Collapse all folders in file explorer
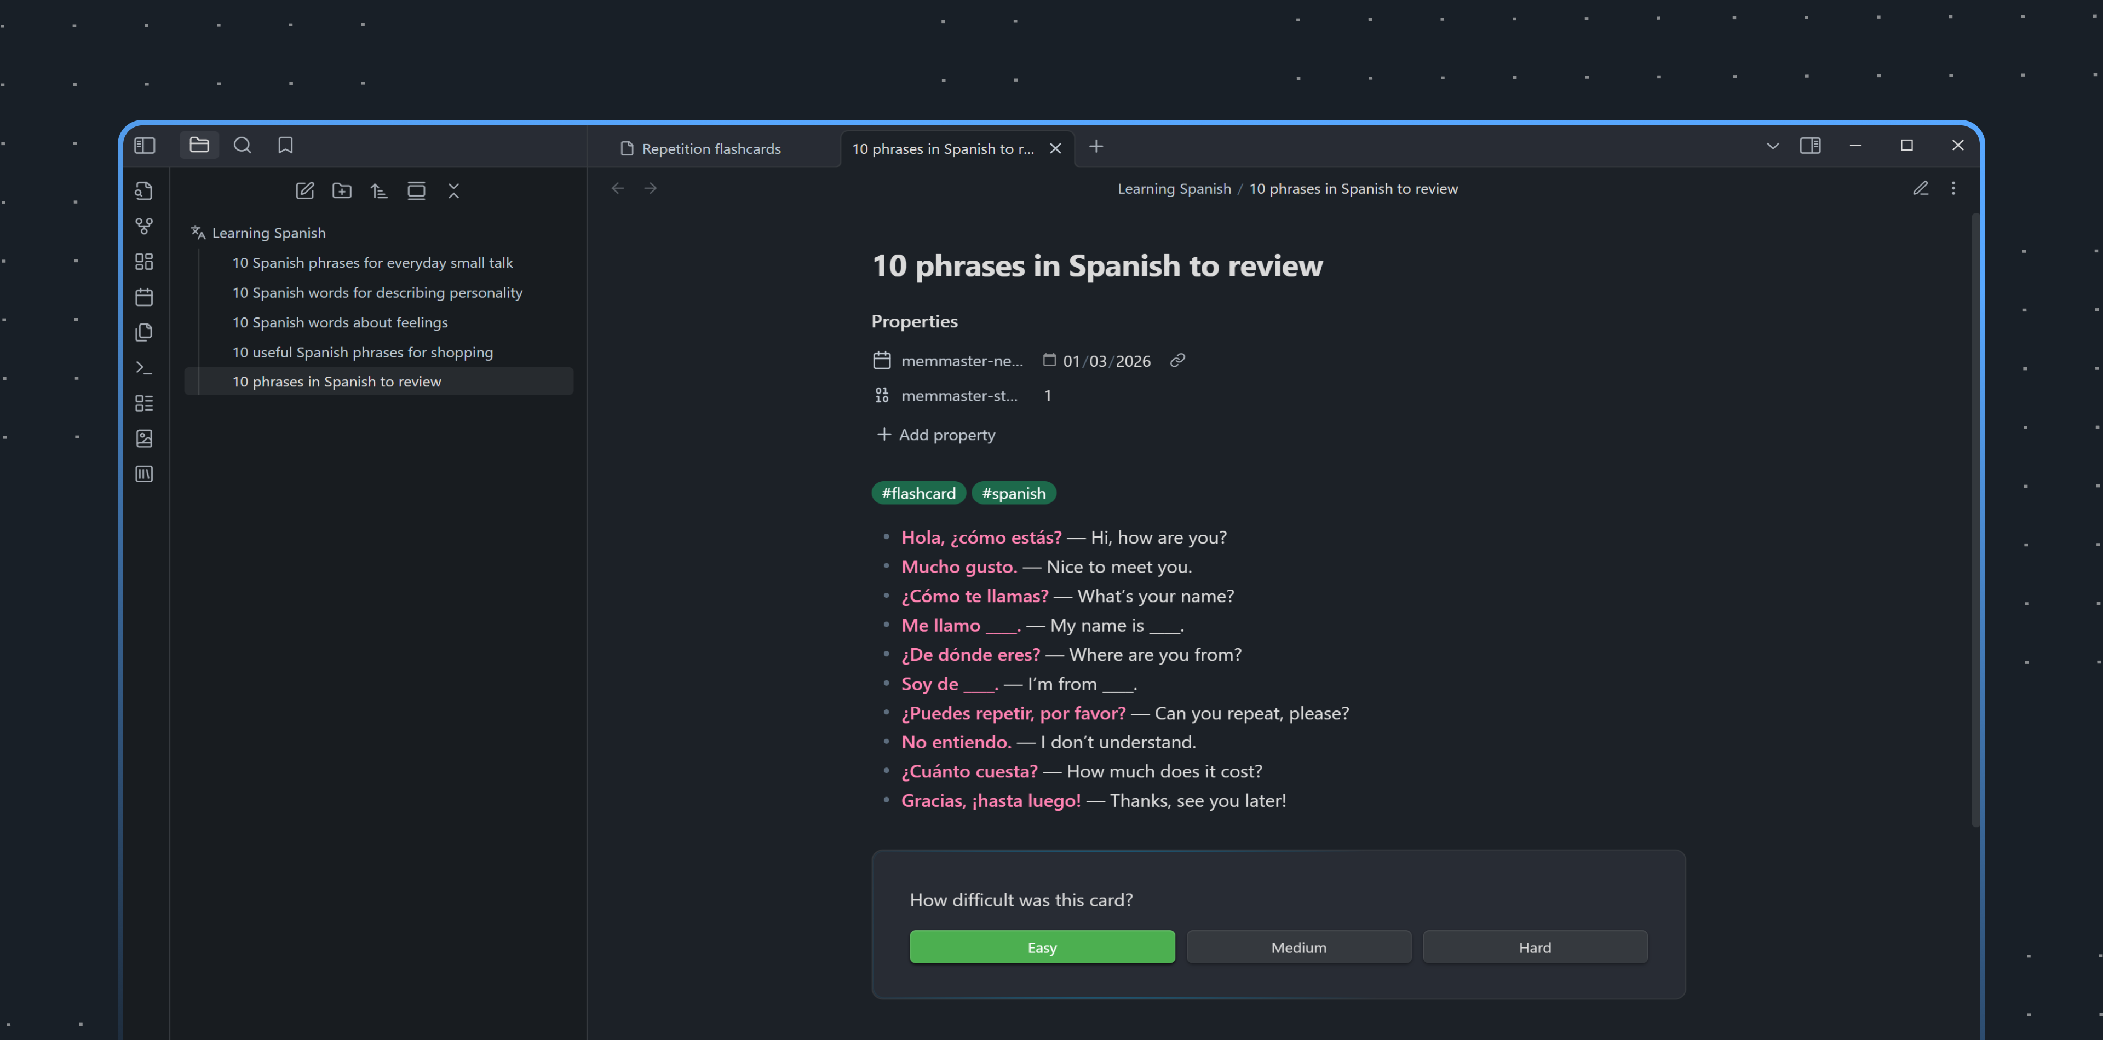 [x=454, y=191]
